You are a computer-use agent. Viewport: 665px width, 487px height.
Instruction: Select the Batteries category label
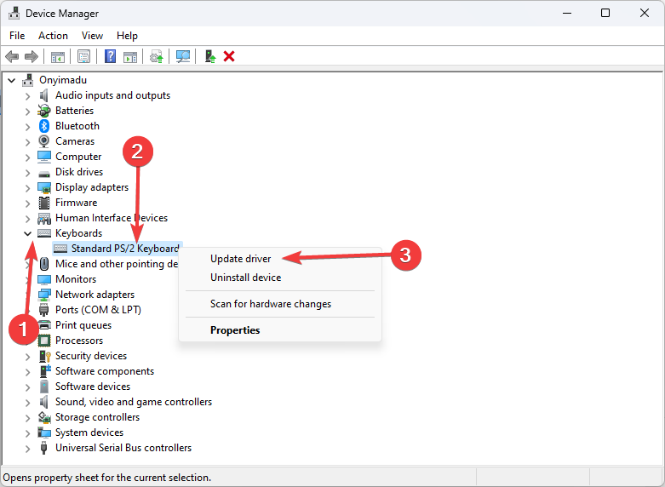[75, 111]
